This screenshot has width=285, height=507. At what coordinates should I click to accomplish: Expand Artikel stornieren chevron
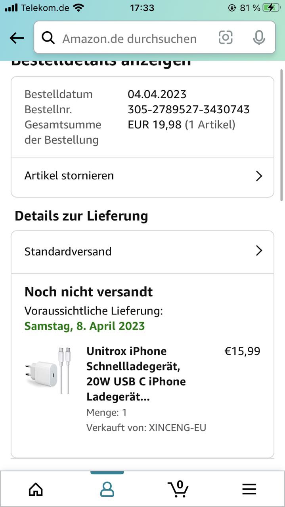259,176
